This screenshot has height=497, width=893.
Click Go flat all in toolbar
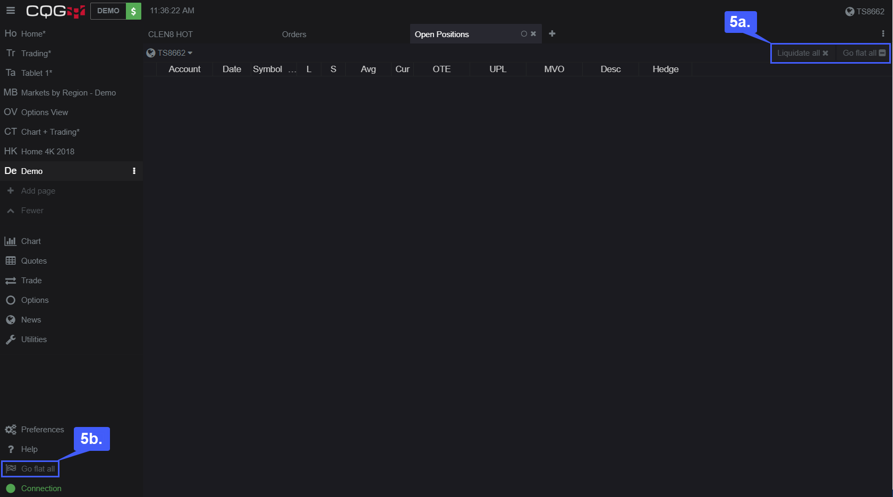[x=864, y=53]
